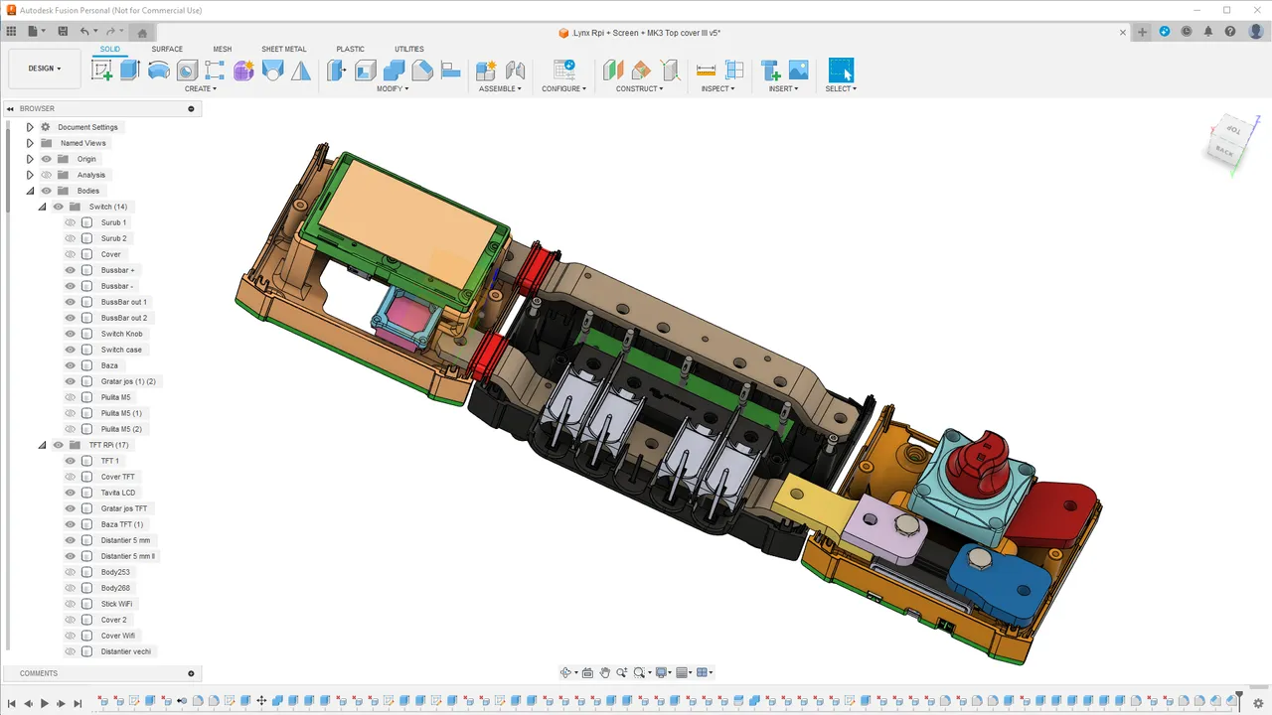Pick the Pan hand tool
Viewport: 1272px width, 715px height.
(x=604, y=672)
